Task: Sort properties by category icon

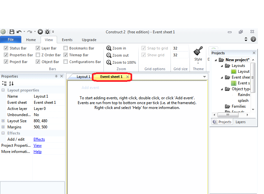Action: point(4,83)
